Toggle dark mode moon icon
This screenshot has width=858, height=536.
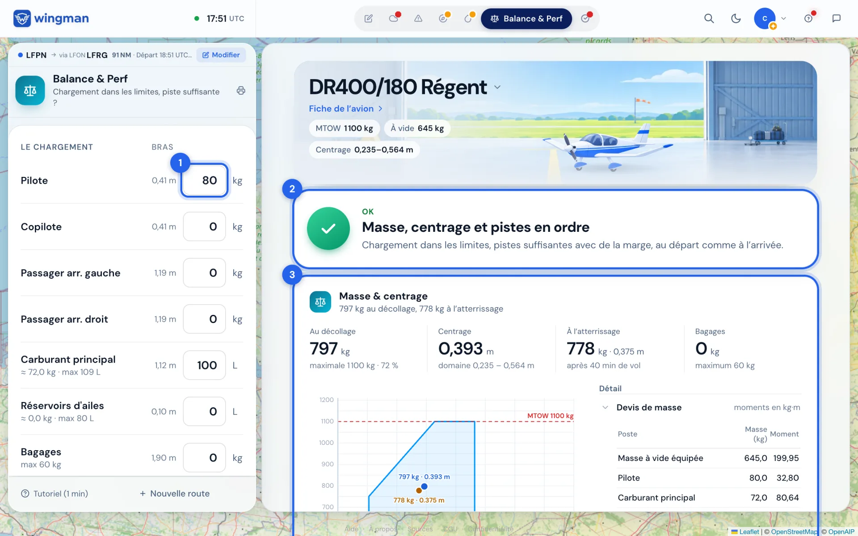(x=736, y=18)
